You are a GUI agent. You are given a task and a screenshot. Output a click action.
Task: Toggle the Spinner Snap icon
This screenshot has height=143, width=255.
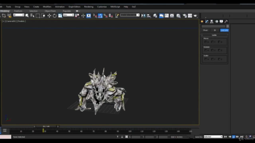point(111,15)
